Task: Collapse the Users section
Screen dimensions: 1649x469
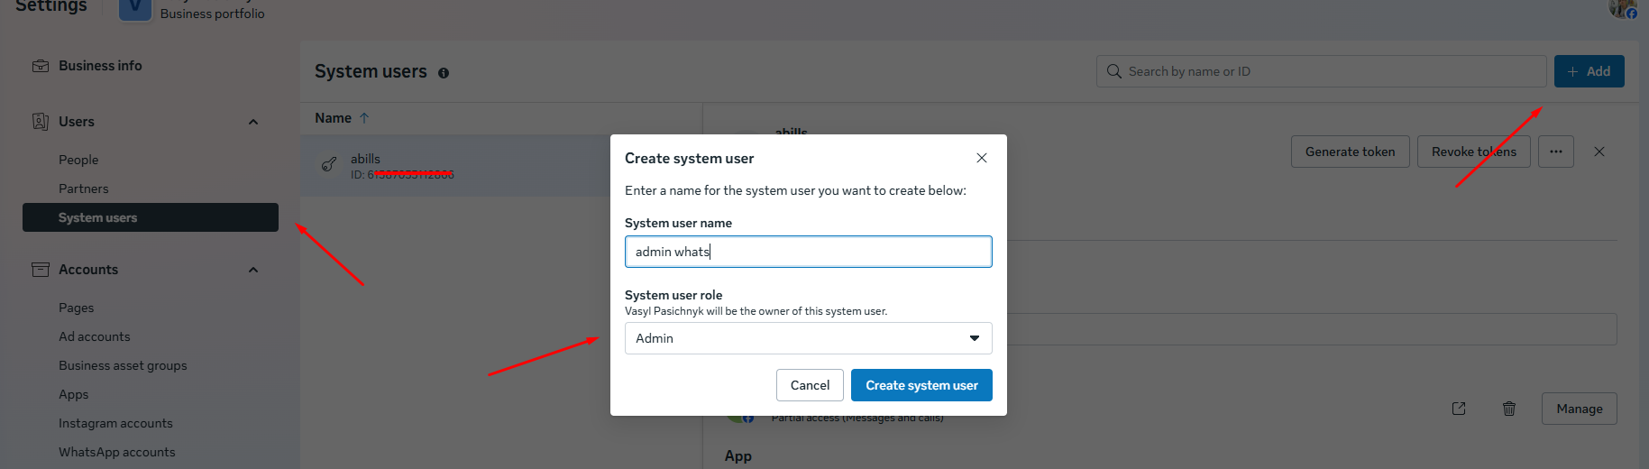Action: click(x=253, y=122)
